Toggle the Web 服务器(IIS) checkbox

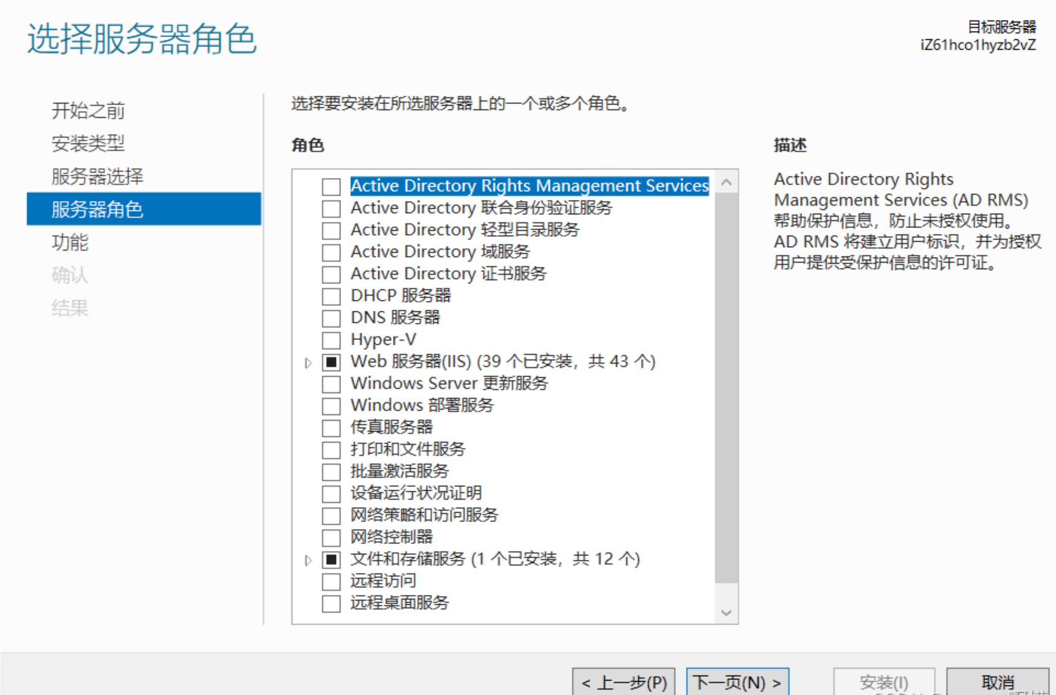[331, 362]
